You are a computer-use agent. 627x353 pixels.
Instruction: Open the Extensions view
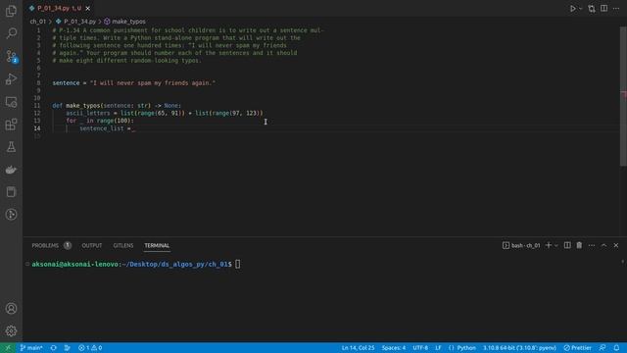coord(11,125)
